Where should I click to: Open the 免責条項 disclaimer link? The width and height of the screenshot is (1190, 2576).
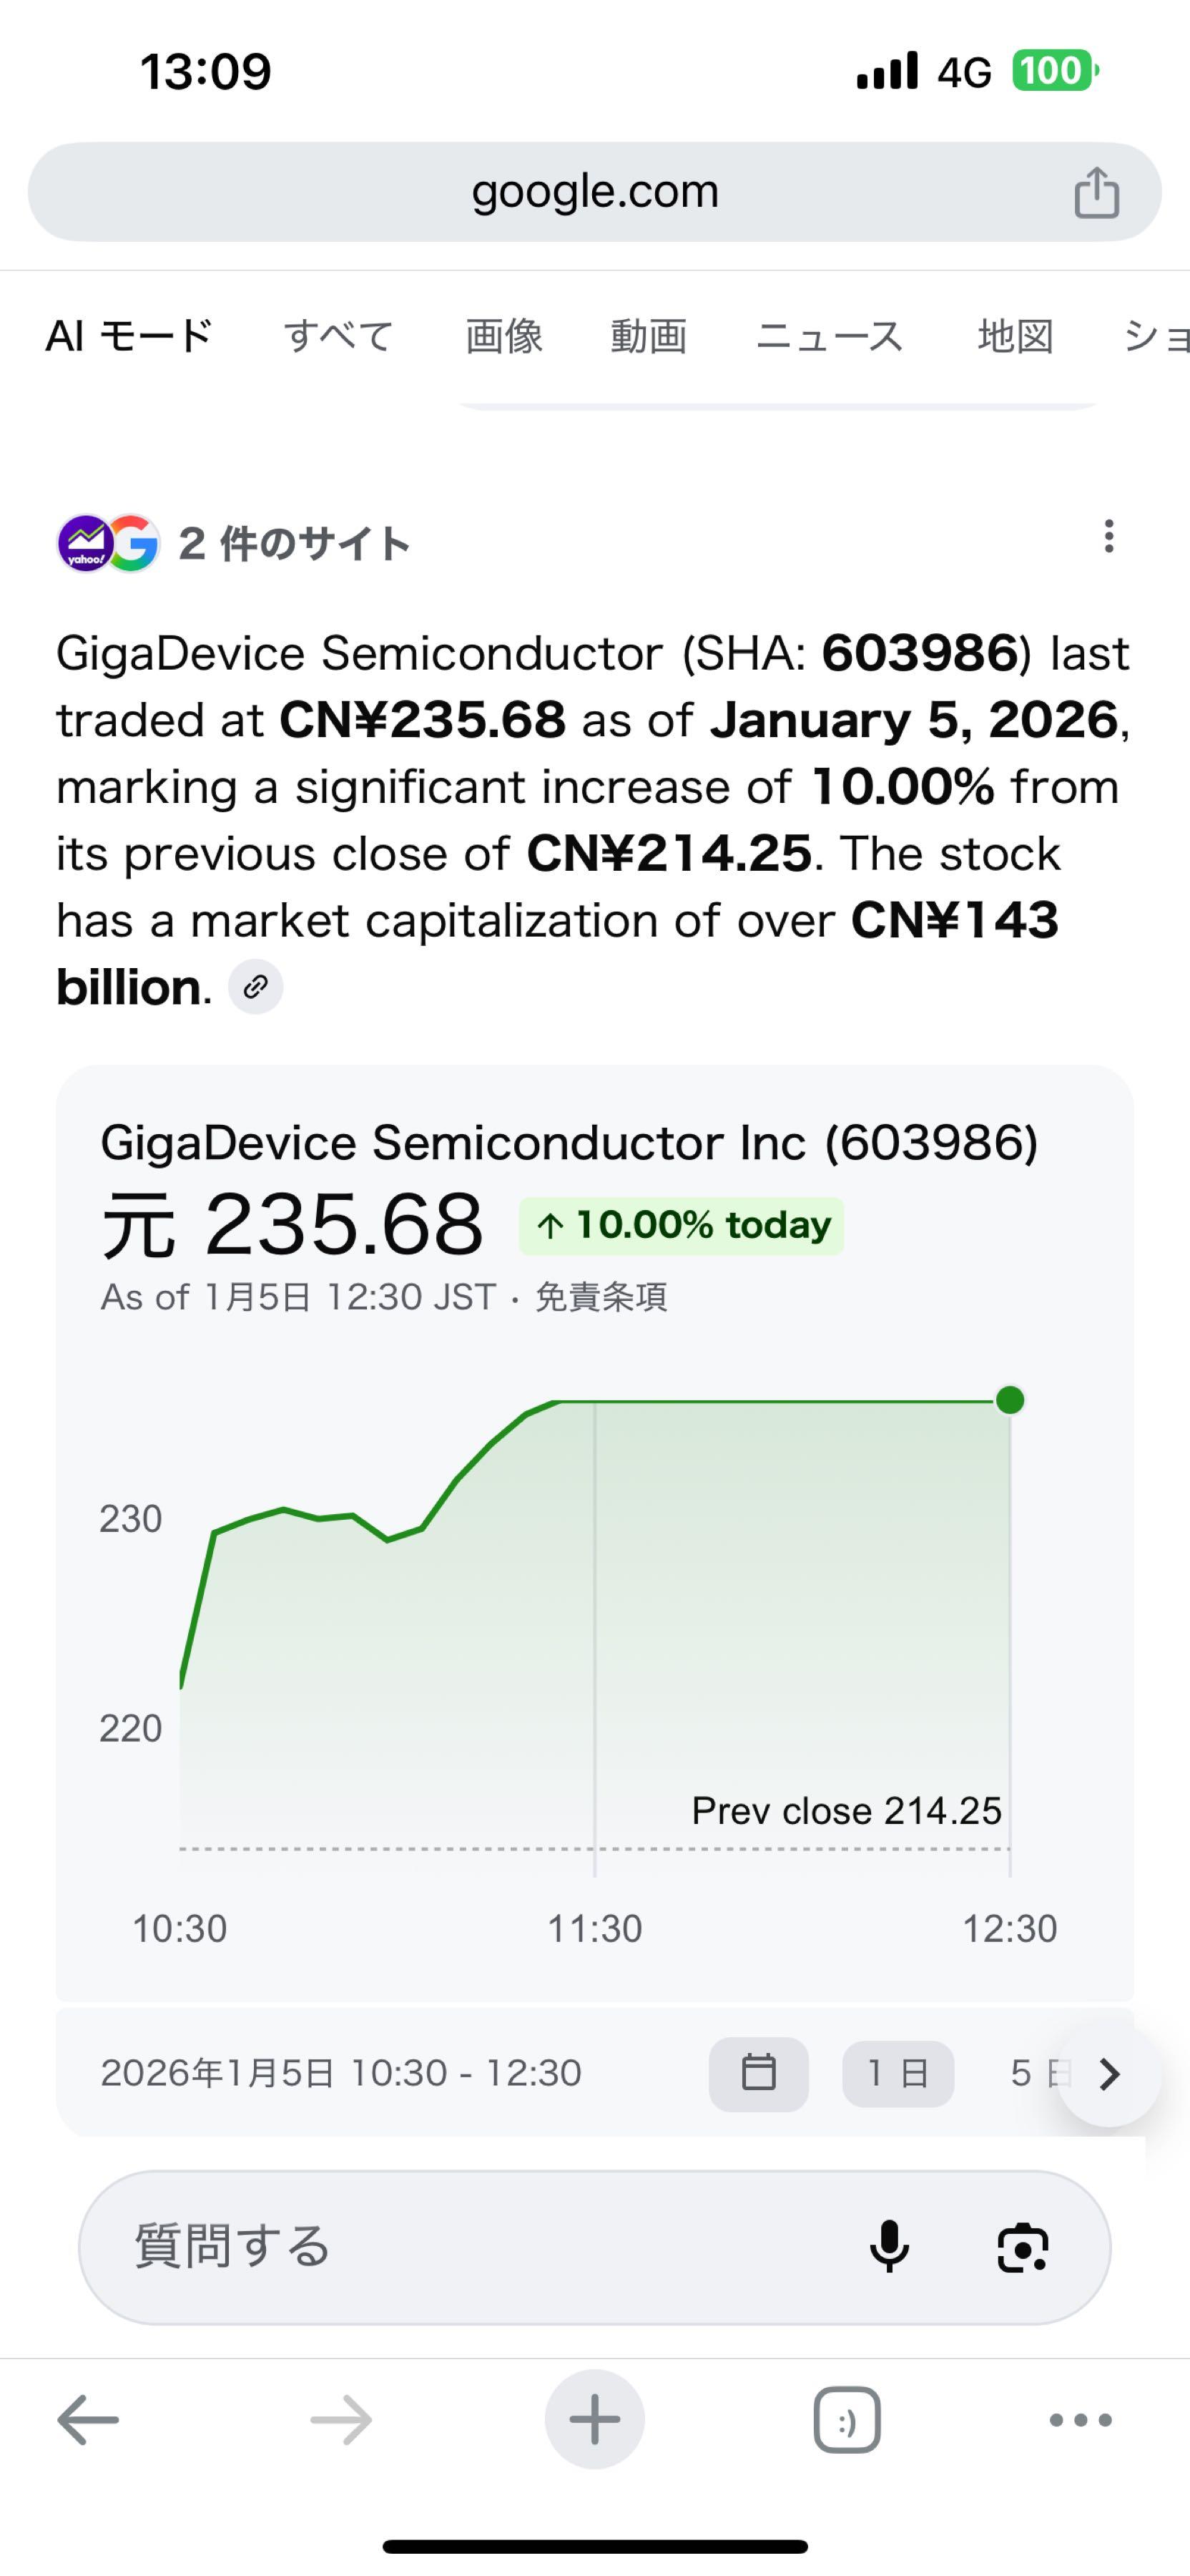(x=601, y=1297)
